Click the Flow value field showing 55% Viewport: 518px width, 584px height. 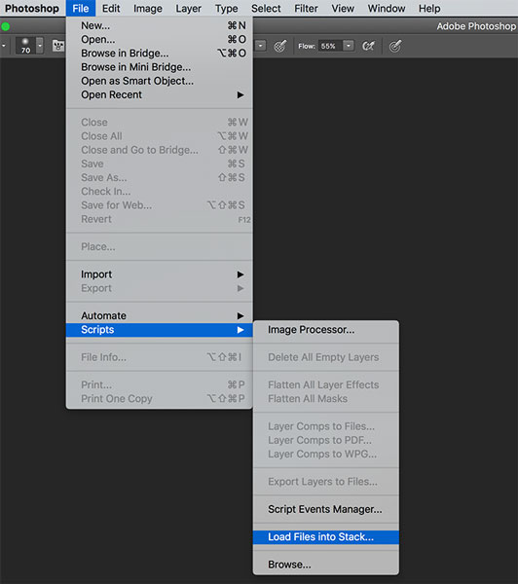(x=330, y=46)
